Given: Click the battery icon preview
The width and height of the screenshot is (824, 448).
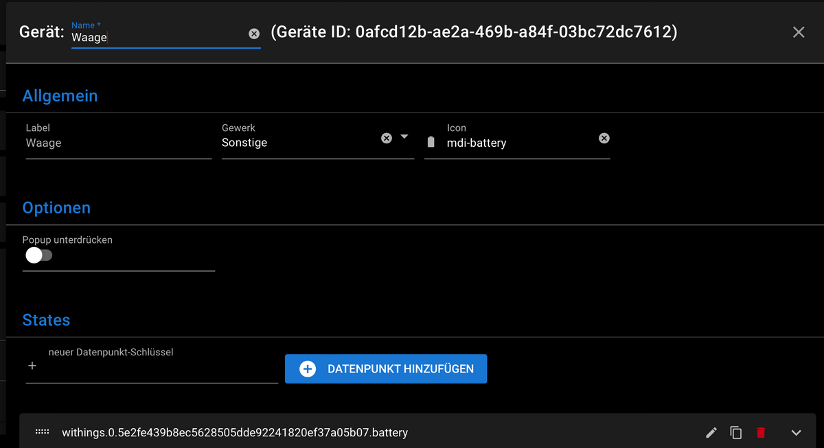Looking at the screenshot, I should coord(431,143).
